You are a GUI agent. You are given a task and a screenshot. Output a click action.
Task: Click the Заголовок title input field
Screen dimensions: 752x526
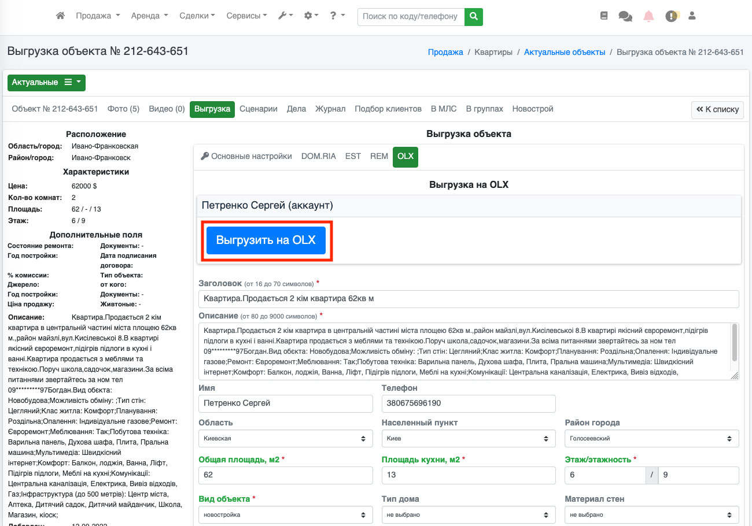point(469,299)
